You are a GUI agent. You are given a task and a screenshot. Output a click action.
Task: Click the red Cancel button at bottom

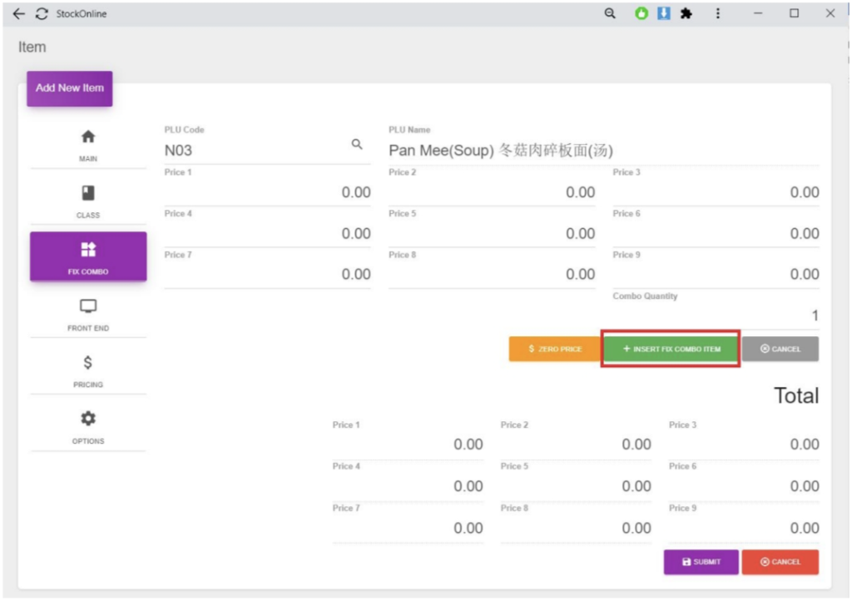point(780,562)
